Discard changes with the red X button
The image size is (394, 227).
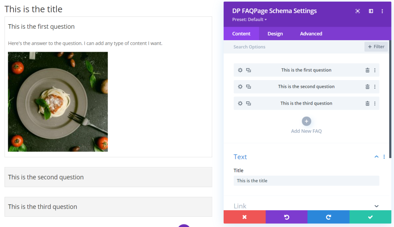244,217
